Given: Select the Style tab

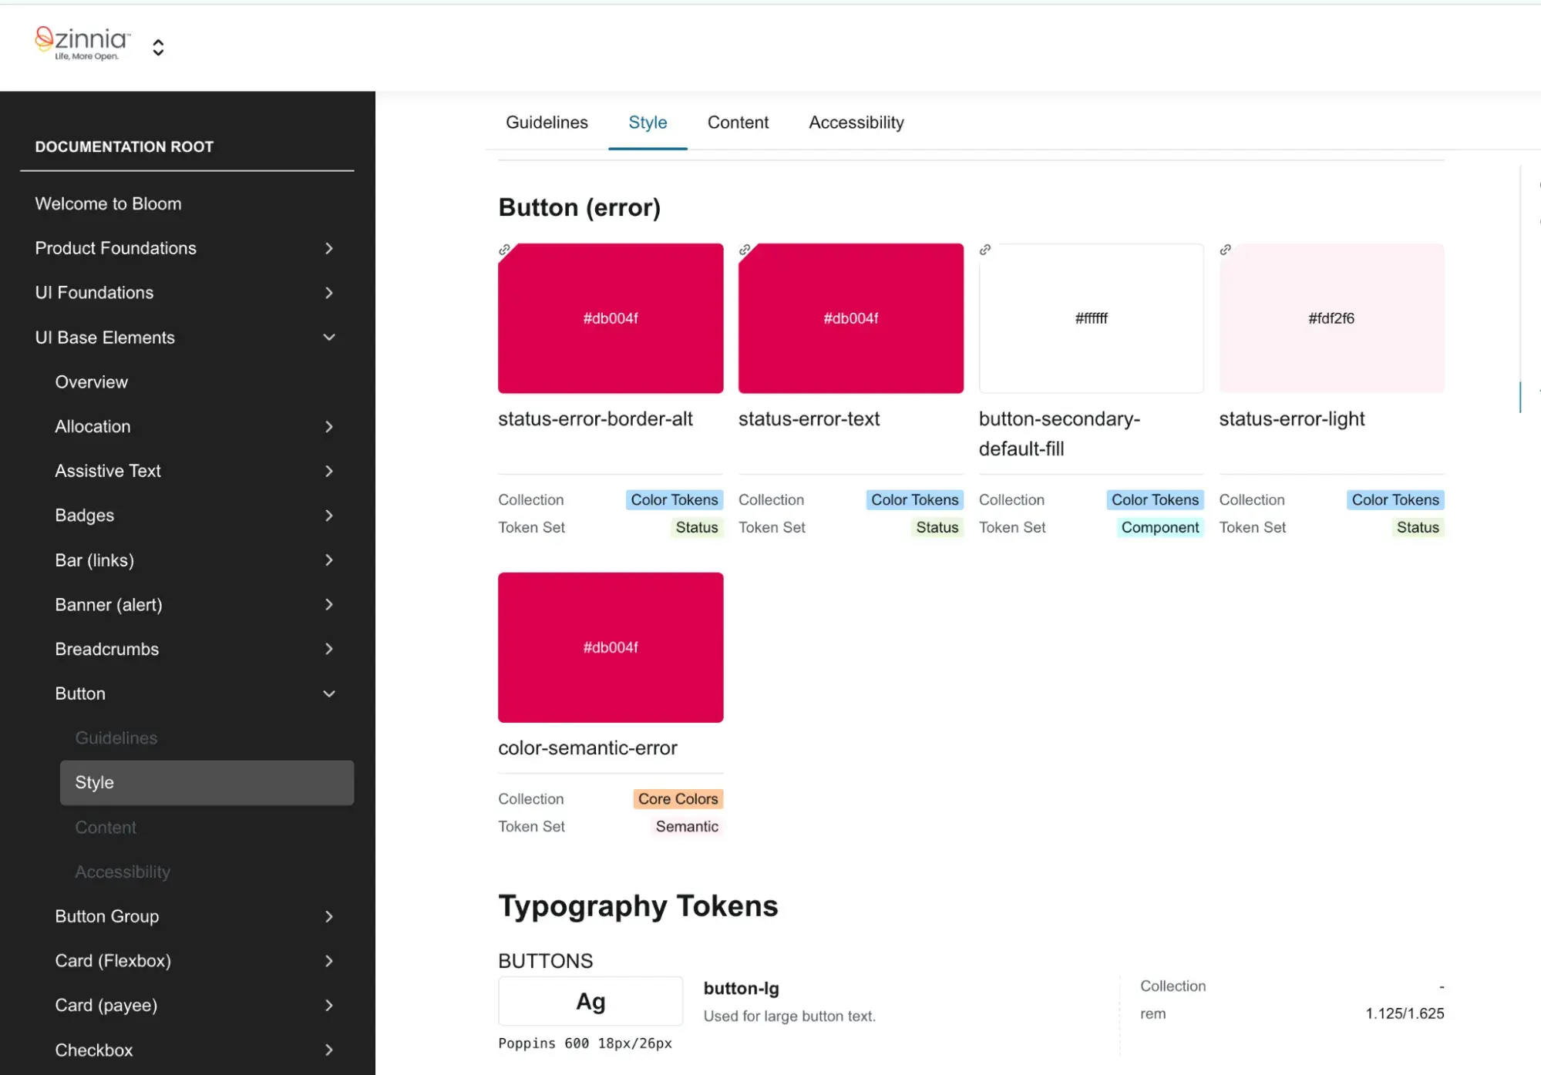Looking at the screenshot, I should click(x=648, y=123).
